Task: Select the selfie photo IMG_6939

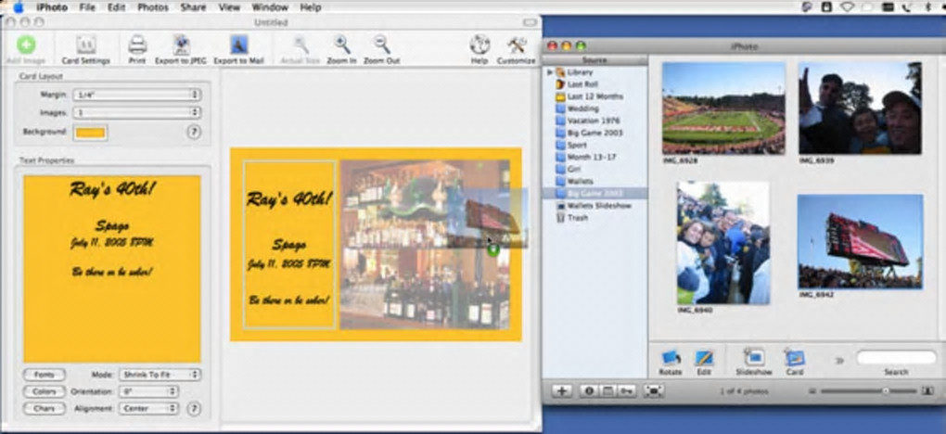Action: coord(861,108)
